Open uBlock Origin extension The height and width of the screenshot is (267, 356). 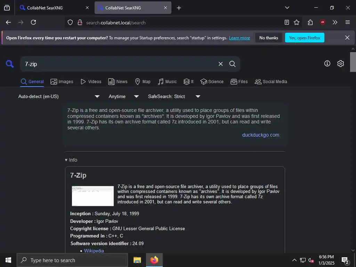(323, 22)
